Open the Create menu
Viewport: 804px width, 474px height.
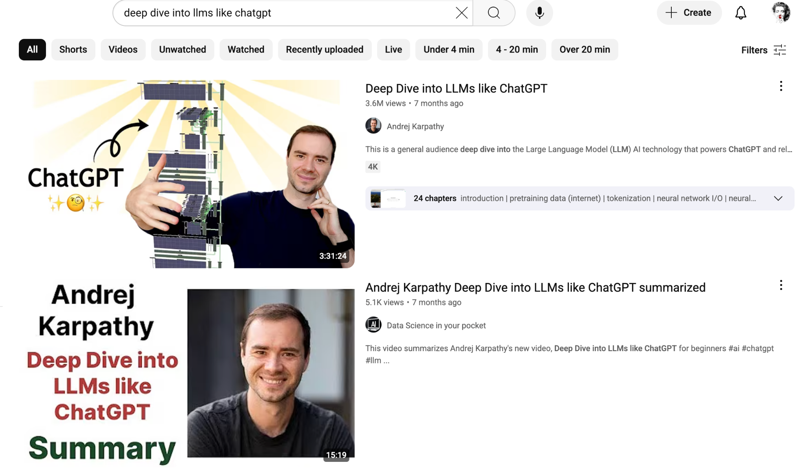pyautogui.click(x=689, y=13)
